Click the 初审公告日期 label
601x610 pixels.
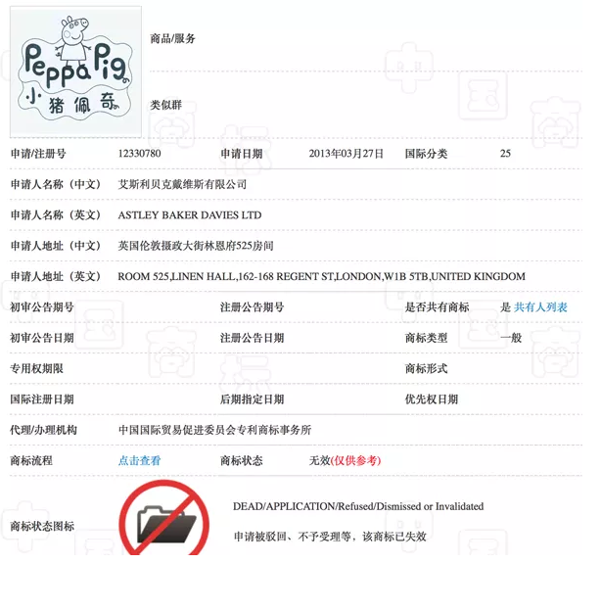pos(42,338)
